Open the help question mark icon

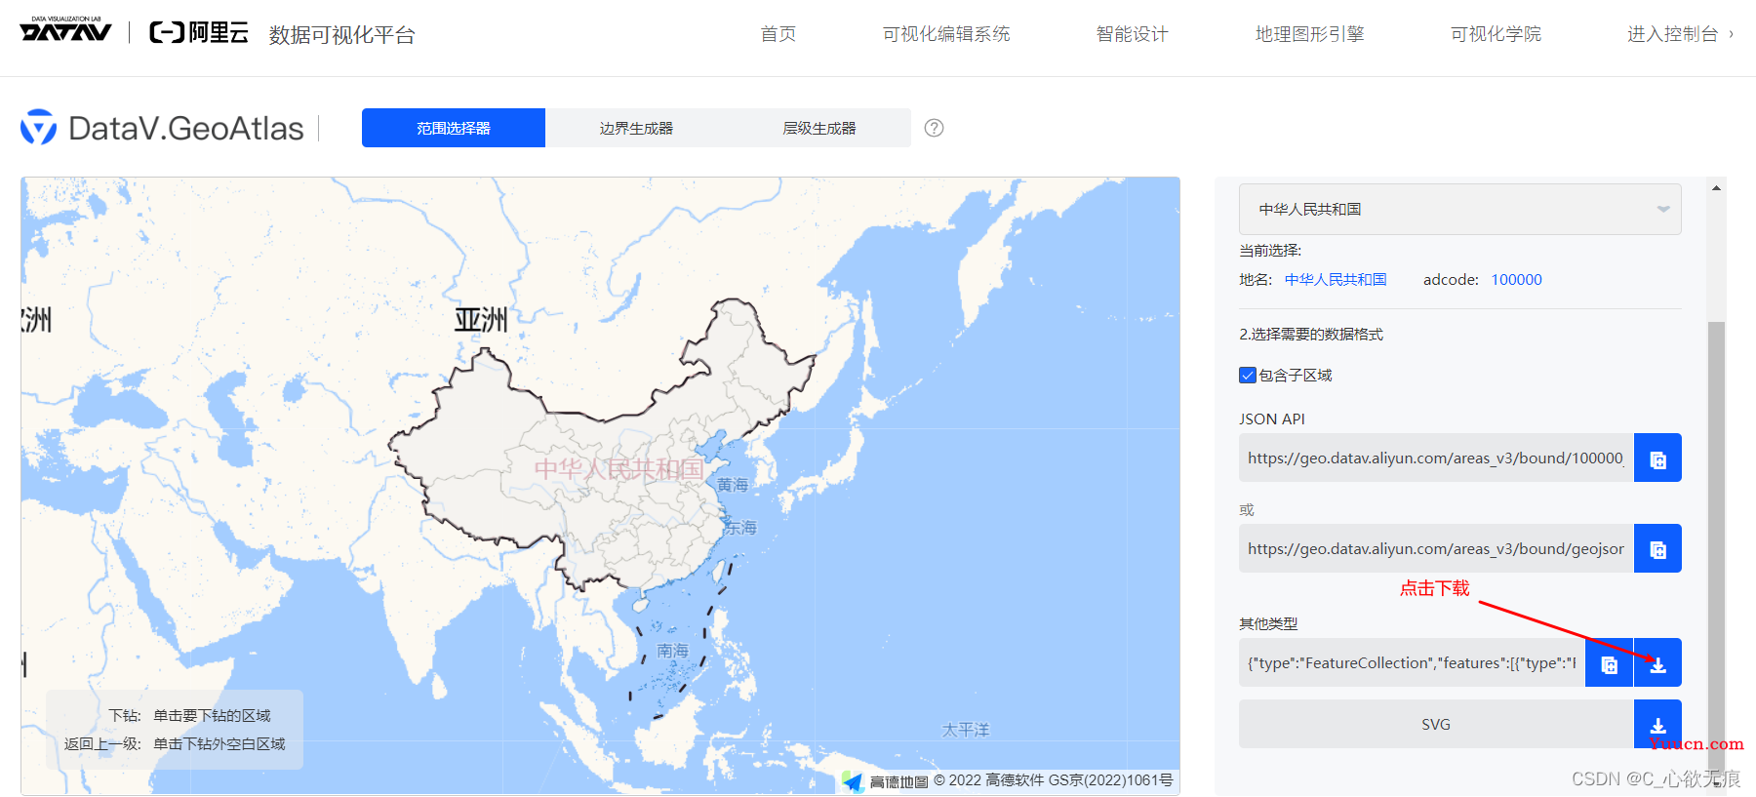click(x=934, y=128)
